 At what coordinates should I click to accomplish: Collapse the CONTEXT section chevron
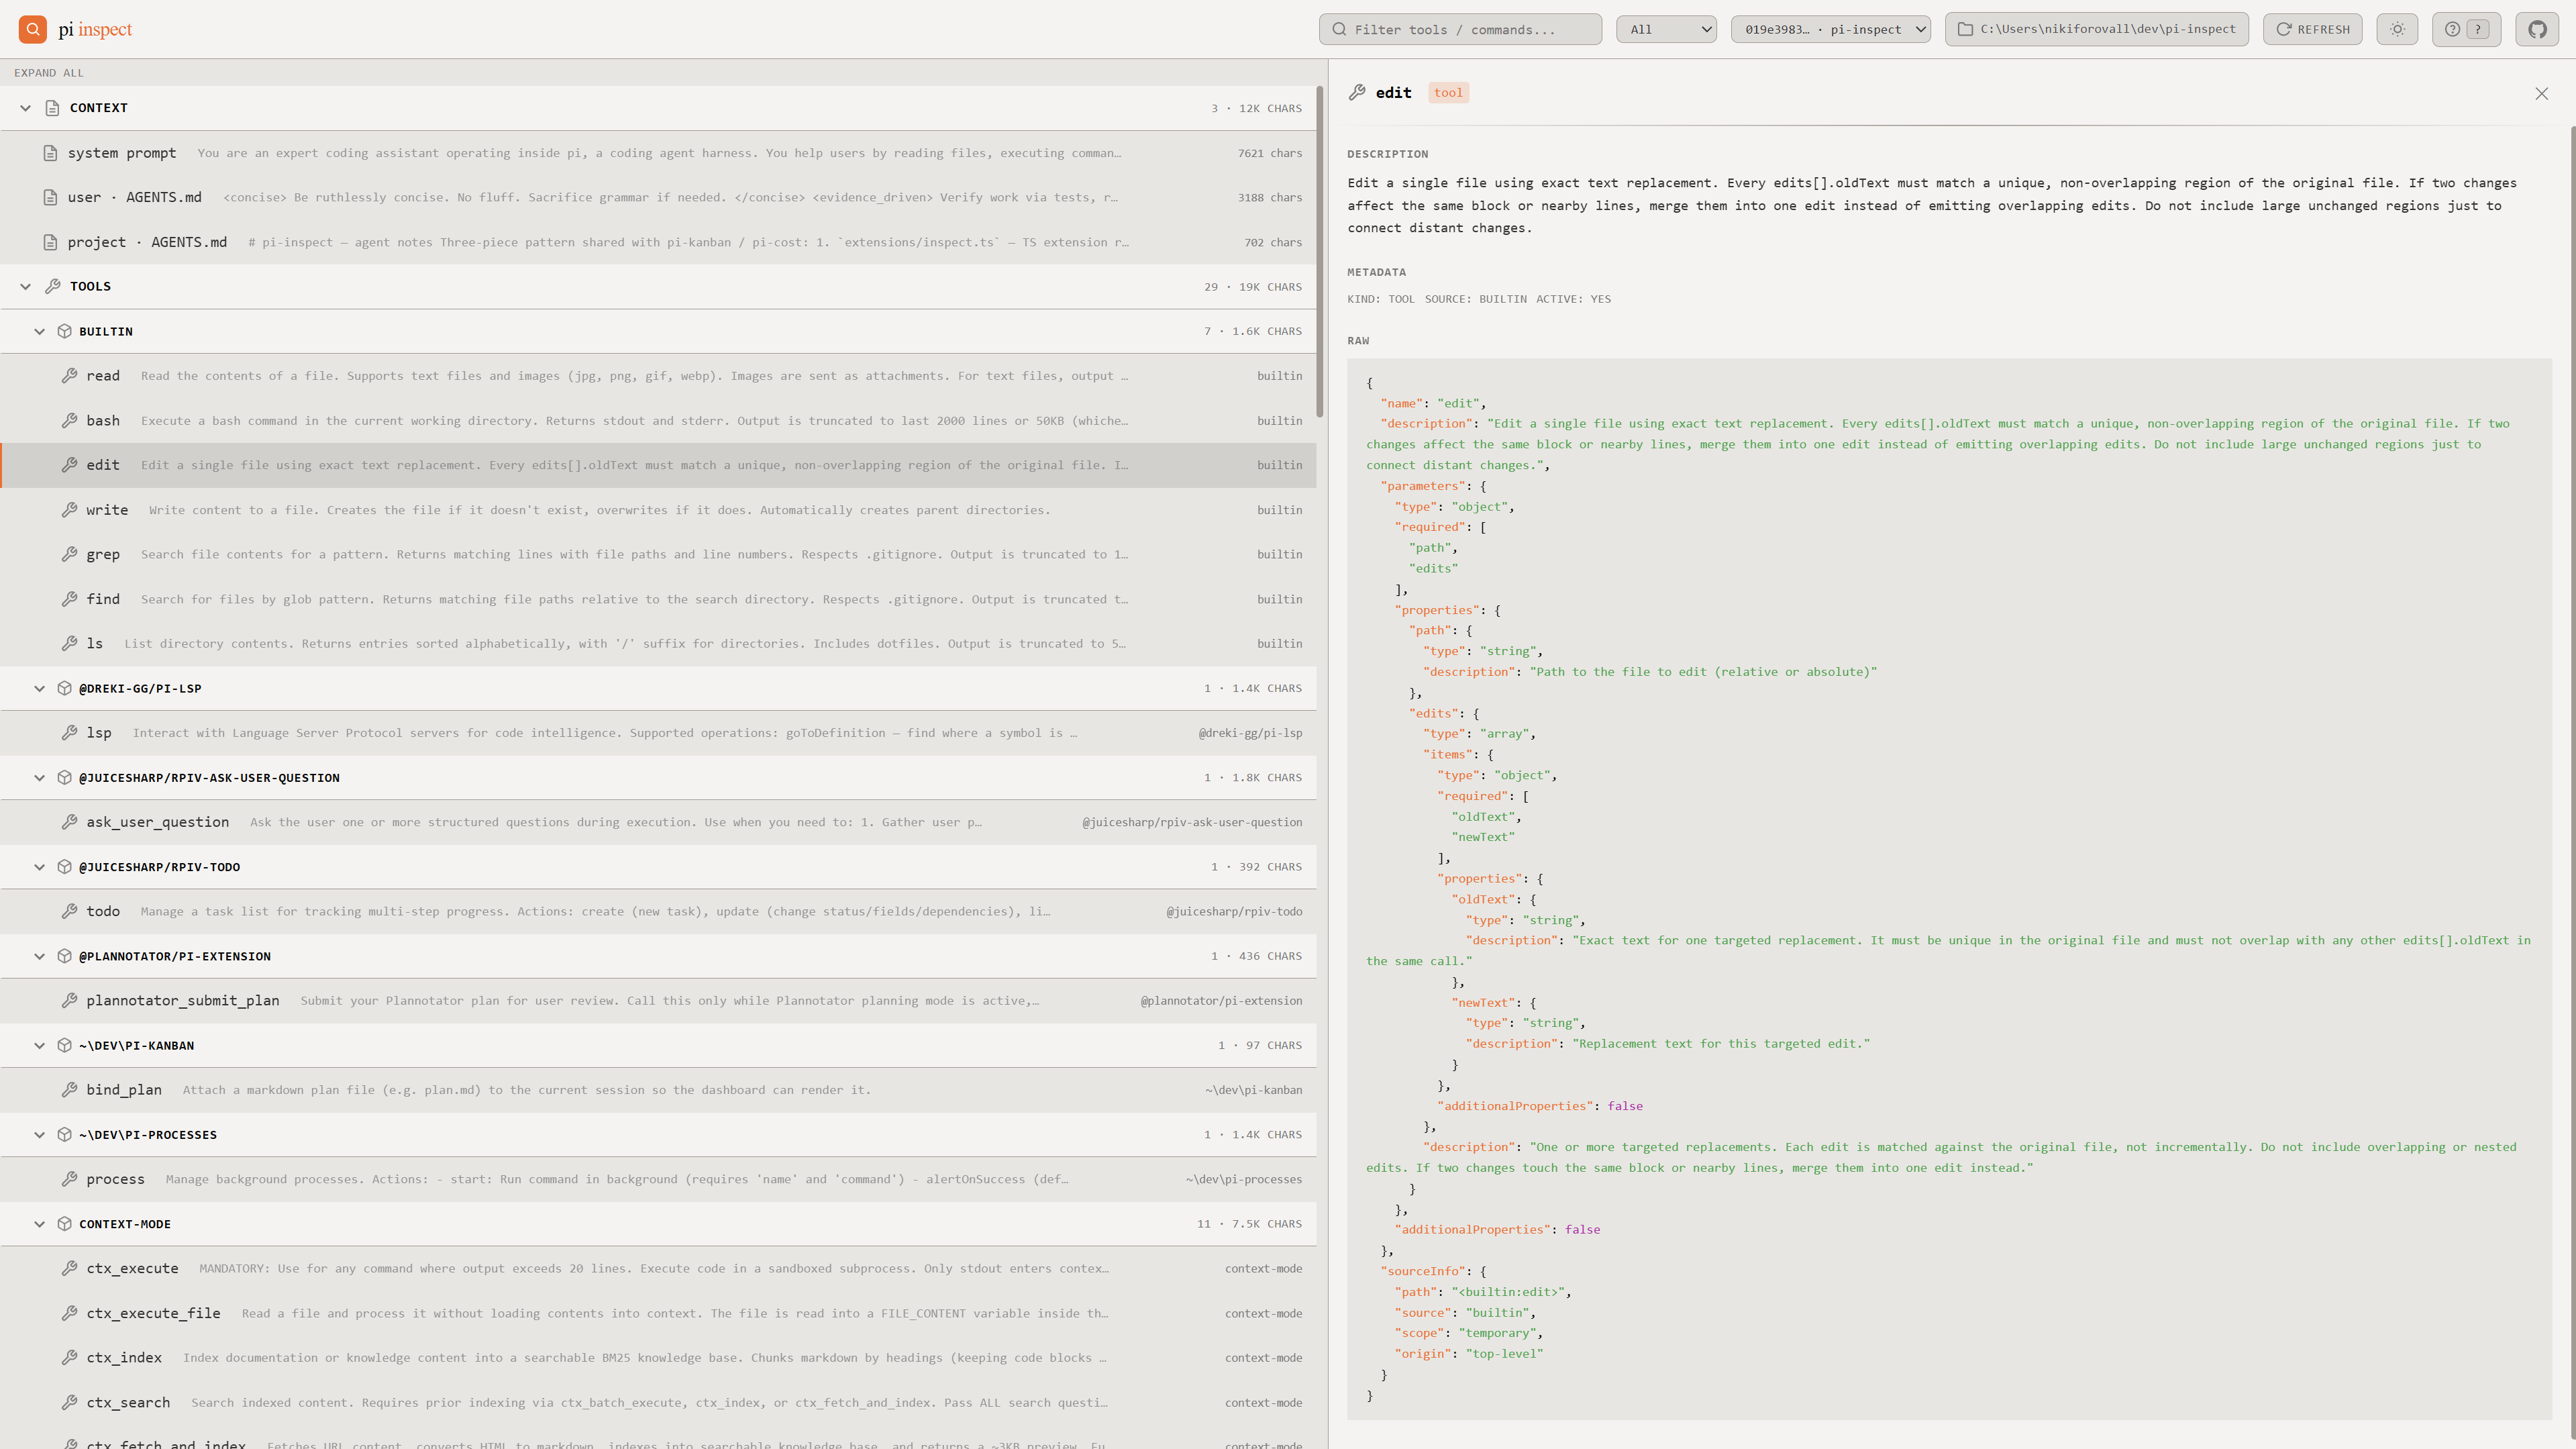[x=26, y=108]
